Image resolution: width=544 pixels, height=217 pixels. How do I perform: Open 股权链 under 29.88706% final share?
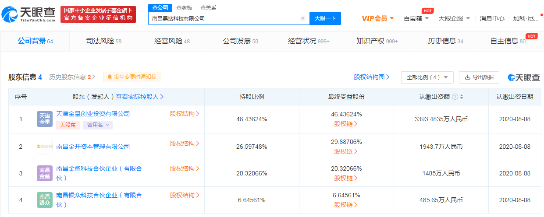coord(346,151)
